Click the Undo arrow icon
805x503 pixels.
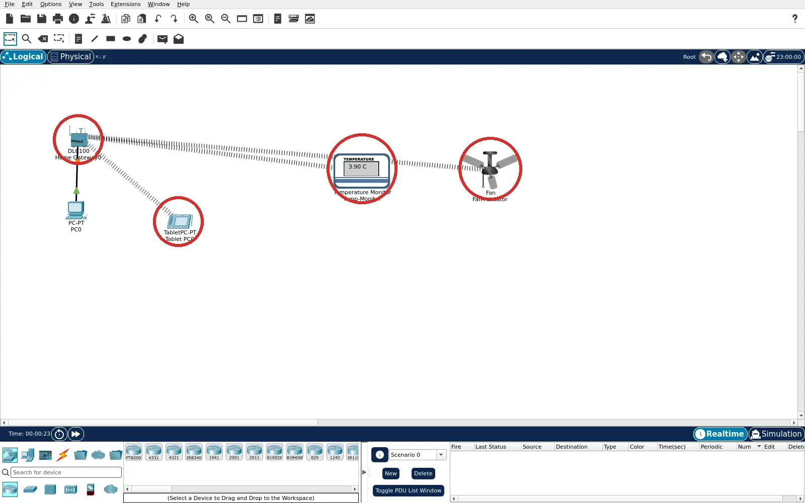coord(158,19)
